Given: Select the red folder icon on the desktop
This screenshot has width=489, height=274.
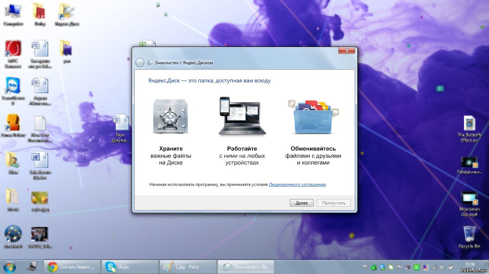Looking at the screenshot, I should (x=40, y=15).
